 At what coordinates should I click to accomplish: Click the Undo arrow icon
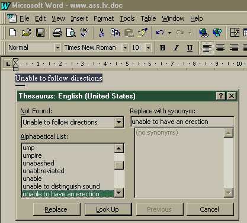pyautogui.click(x=160, y=33)
